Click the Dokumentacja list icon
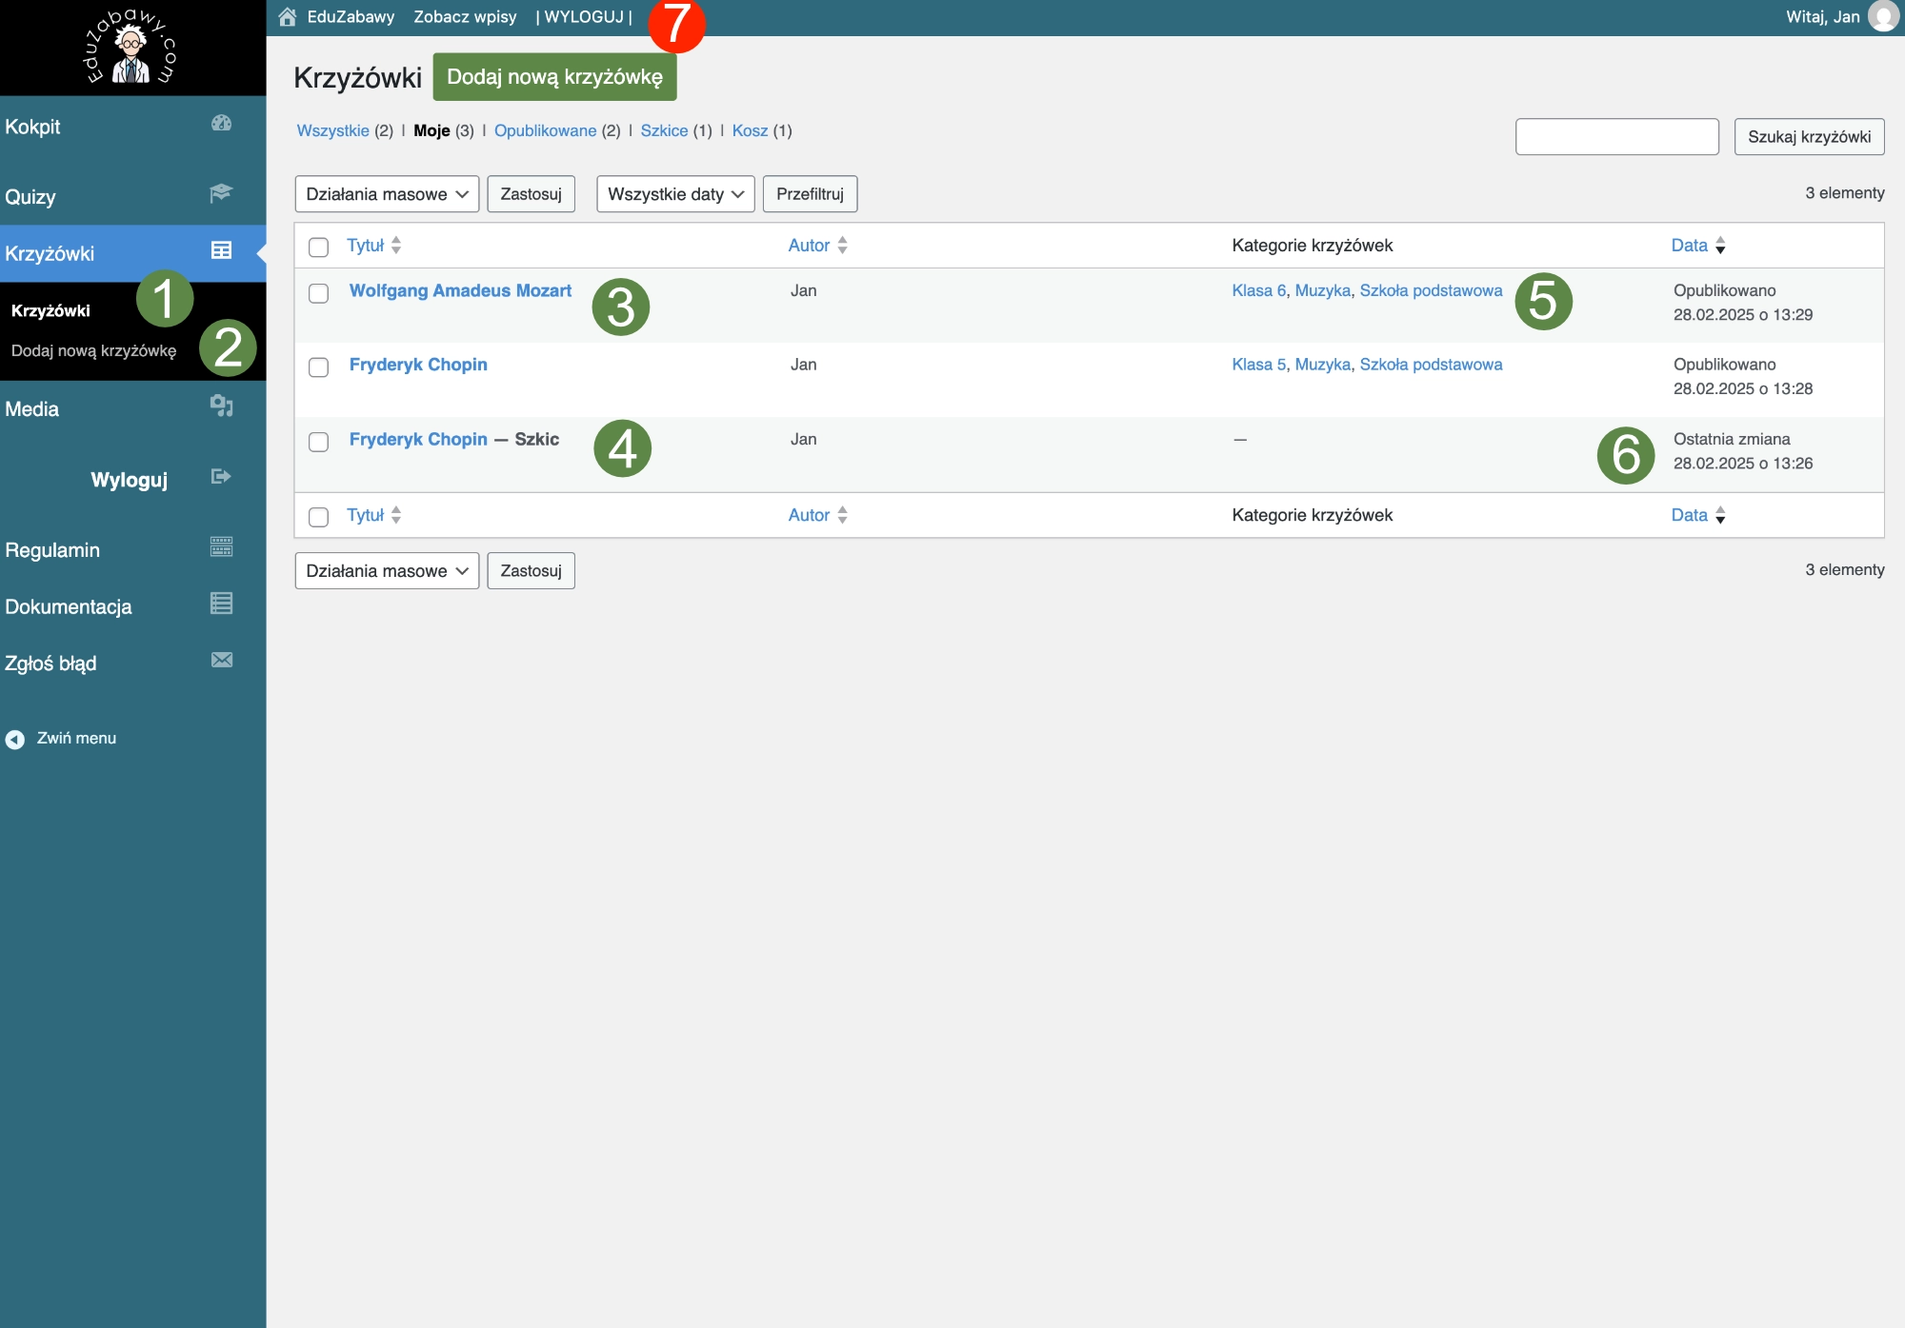This screenshot has height=1328, width=1905. tap(221, 604)
